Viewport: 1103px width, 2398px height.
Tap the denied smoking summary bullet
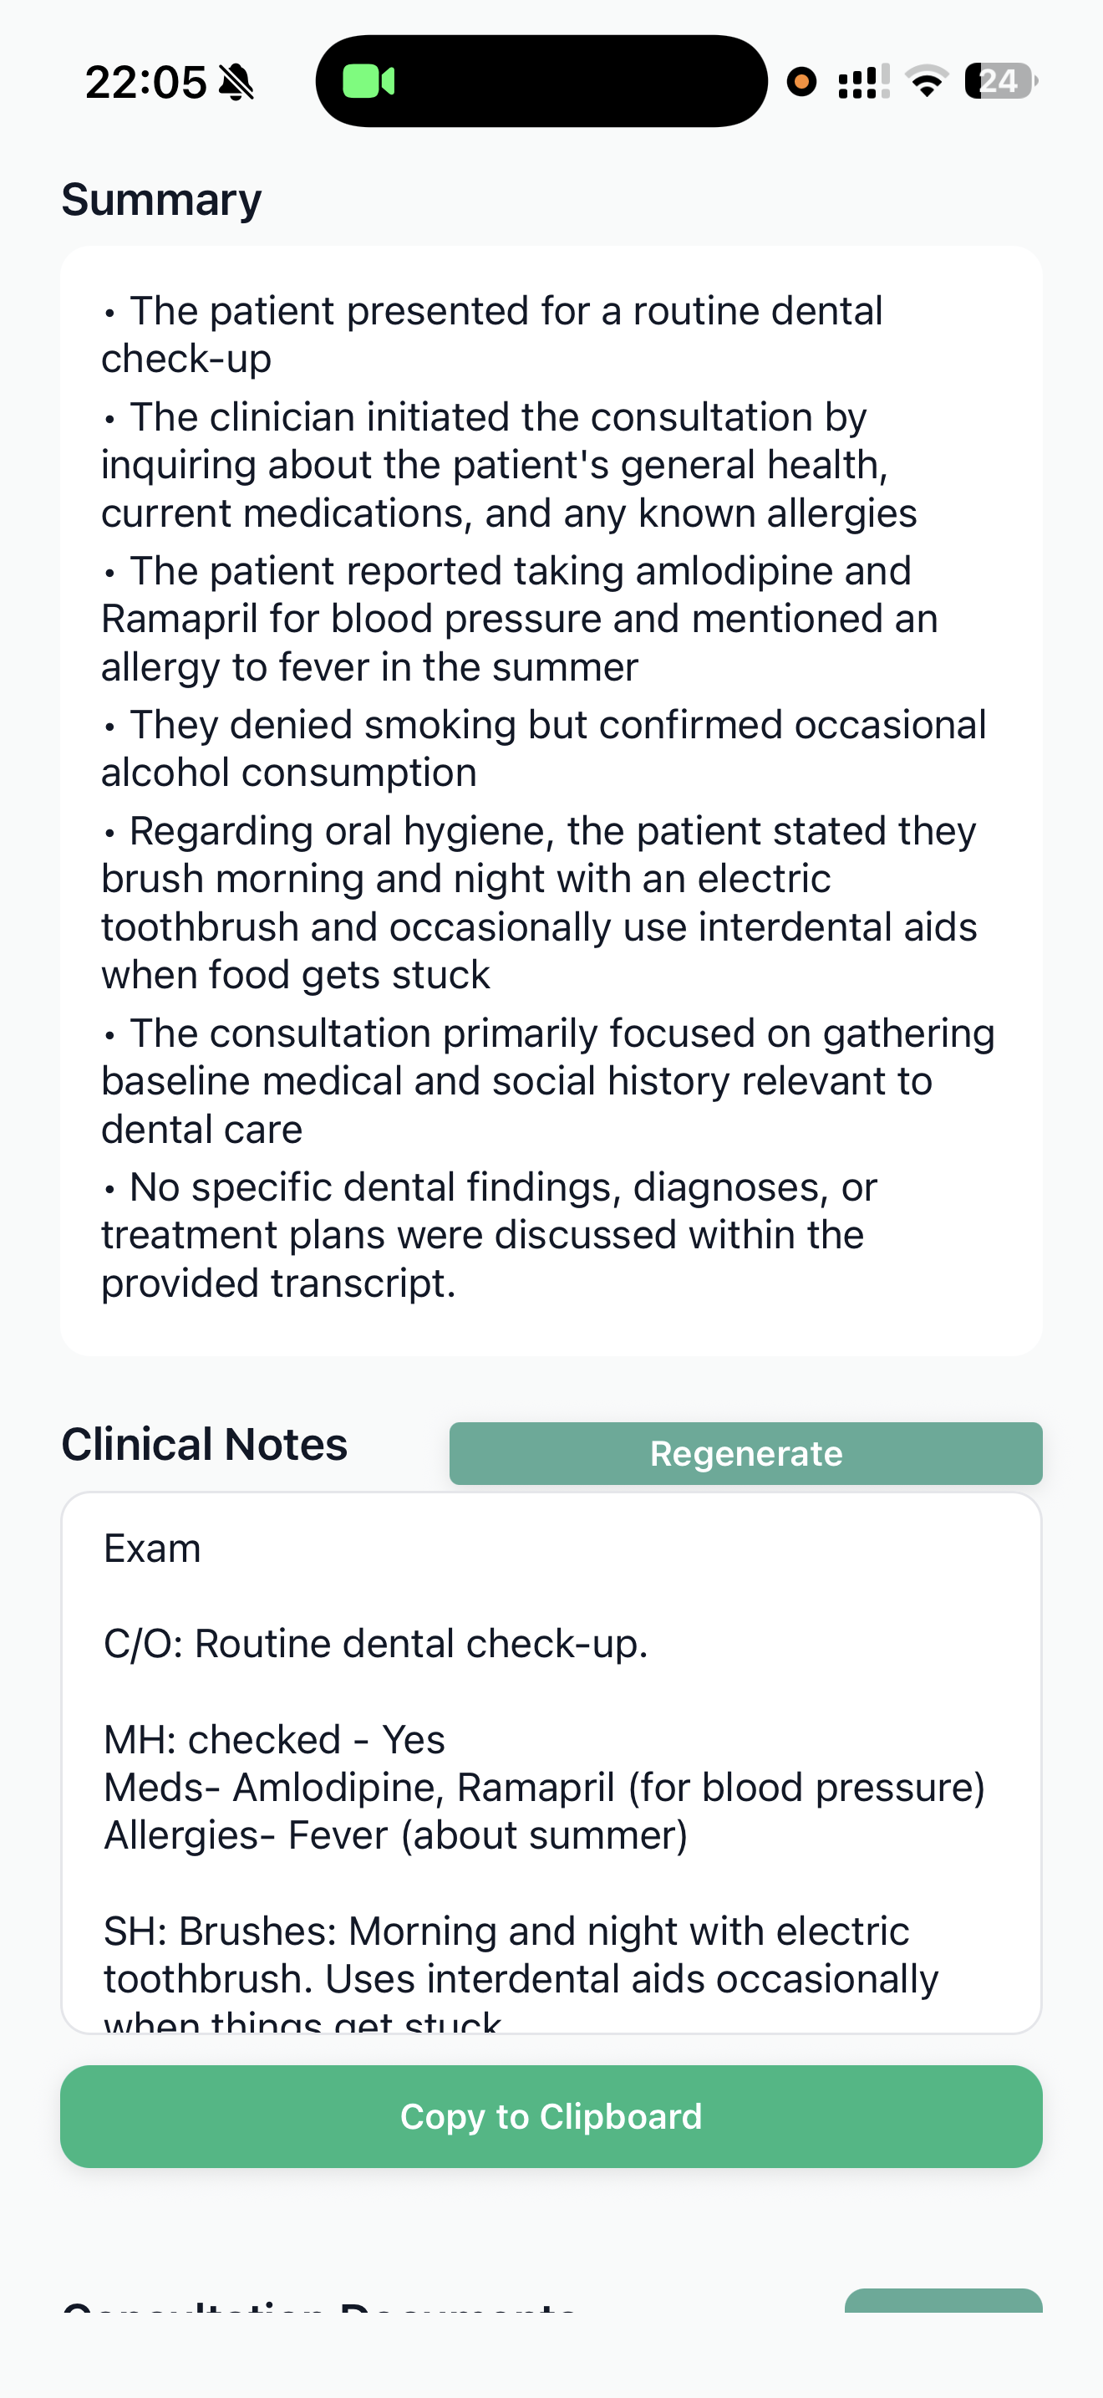point(543,748)
